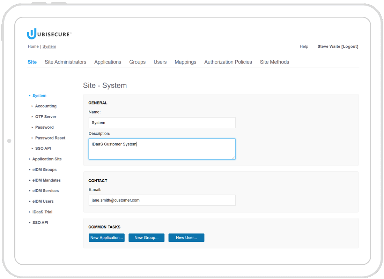Click the Steve Waite username

328,46
